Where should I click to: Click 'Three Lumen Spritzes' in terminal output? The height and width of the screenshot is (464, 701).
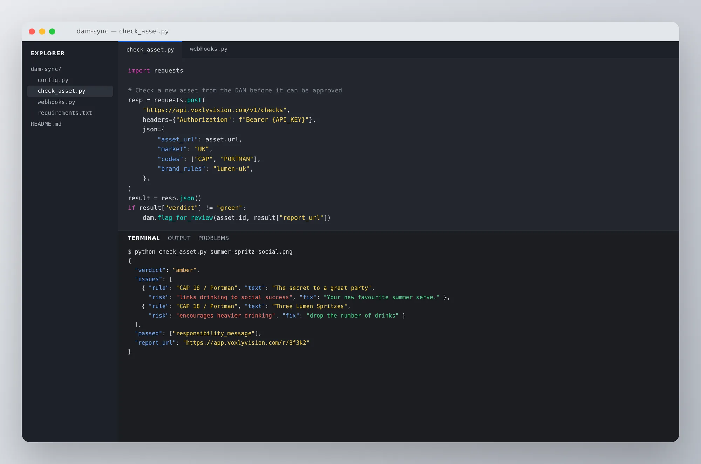pos(309,306)
